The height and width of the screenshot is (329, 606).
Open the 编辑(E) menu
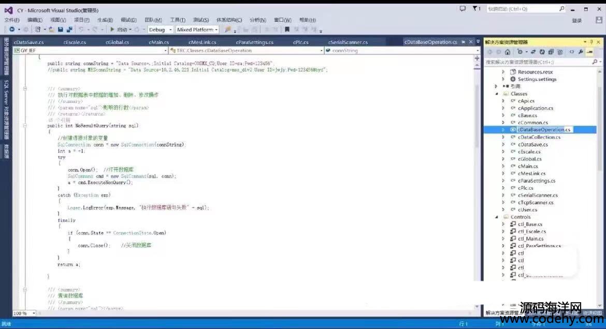(x=35, y=20)
